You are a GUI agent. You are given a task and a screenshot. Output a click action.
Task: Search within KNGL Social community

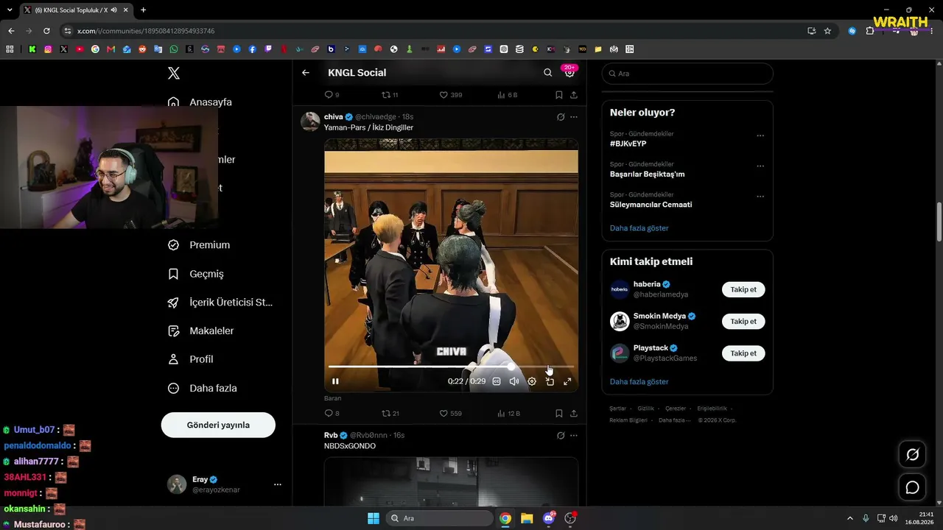click(x=547, y=73)
